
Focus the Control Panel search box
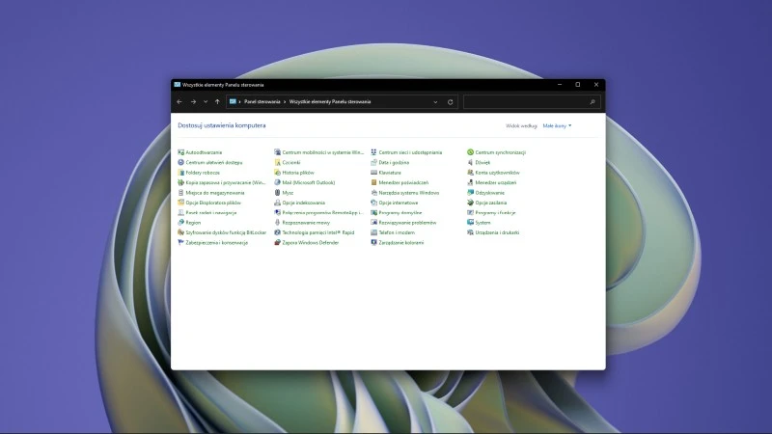pos(532,102)
